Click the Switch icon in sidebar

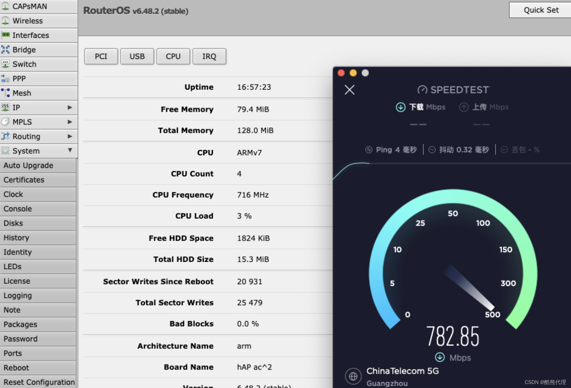click(5, 64)
